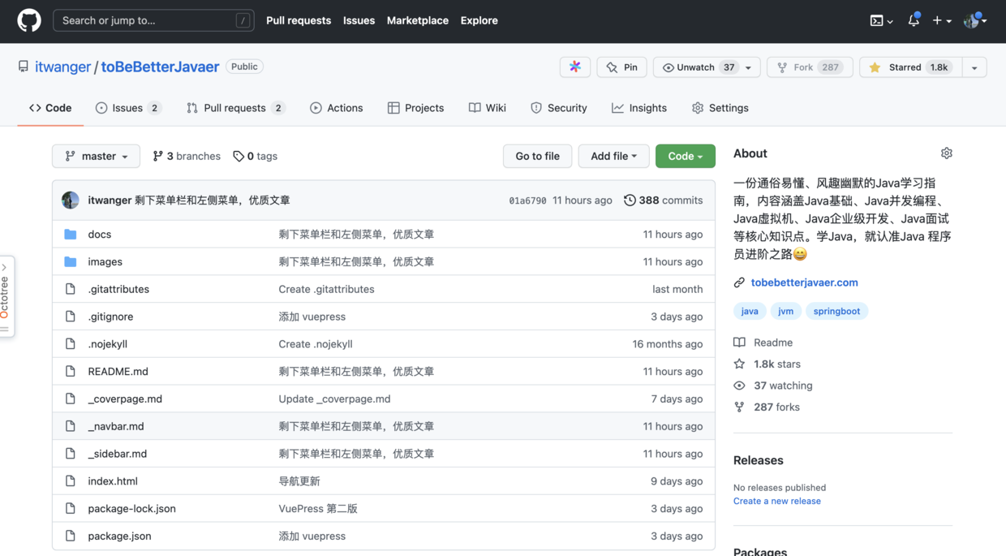
Task: Open the tobebetterjavaer.com website link
Action: tap(804, 282)
